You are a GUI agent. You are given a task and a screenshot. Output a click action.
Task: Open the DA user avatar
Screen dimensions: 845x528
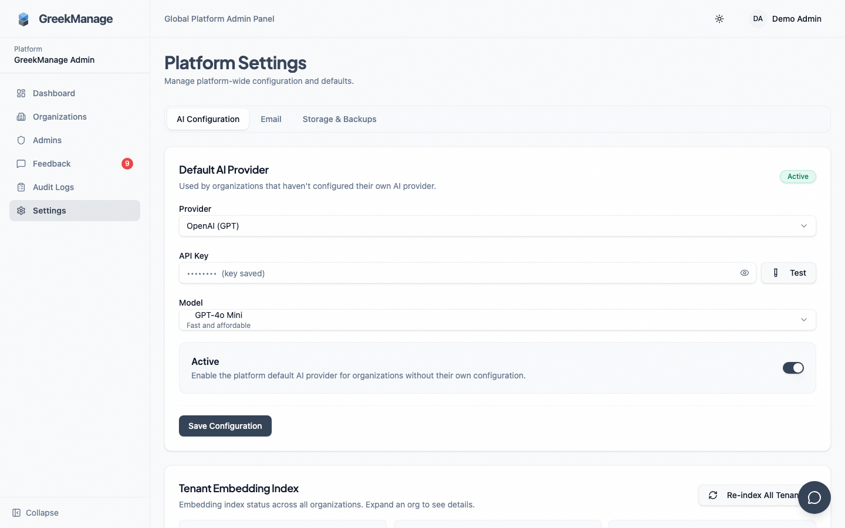click(758, 19)
